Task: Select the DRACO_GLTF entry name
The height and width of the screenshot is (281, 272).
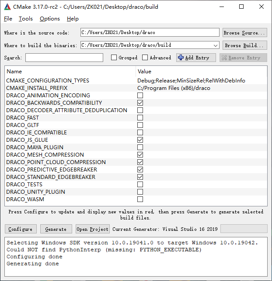Action: click(x=23, y=125)
